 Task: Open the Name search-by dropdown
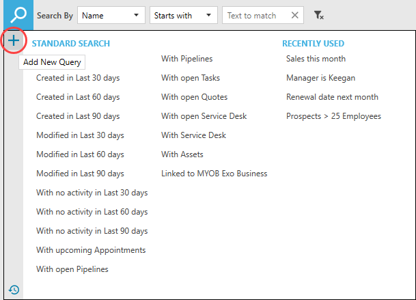pyautogui.click(x=111, y=15)
